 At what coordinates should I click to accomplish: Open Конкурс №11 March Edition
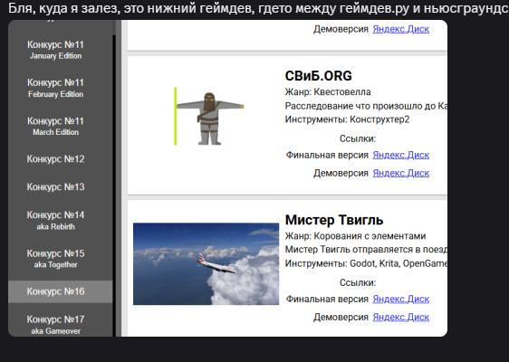(55, 126)
